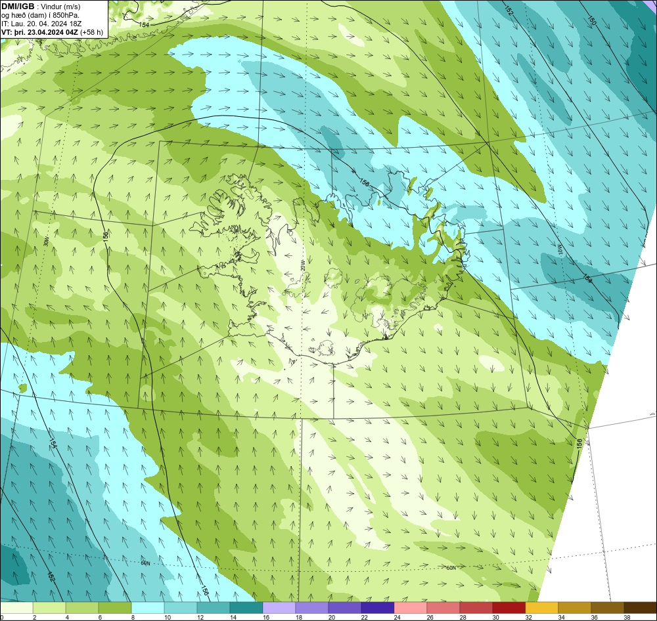The image size is (657, 621).
Task: Click the light turquoise 10–12 m/s swatch
Action: point(181,608)
